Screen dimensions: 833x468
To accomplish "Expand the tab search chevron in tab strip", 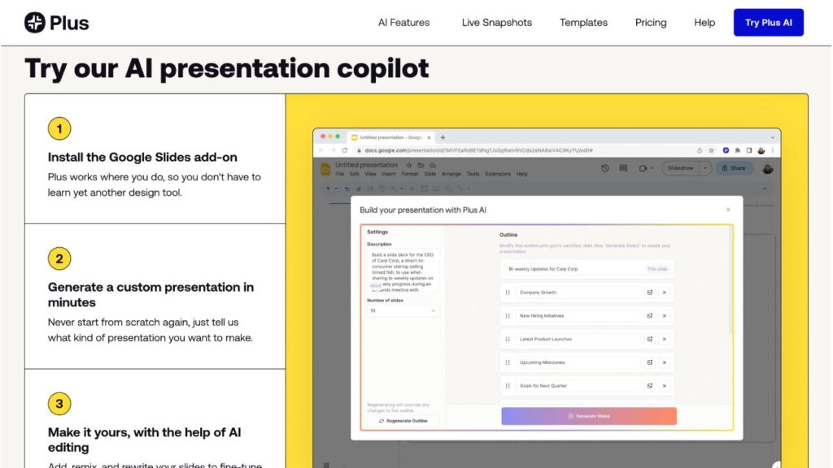I will [773, 137].
